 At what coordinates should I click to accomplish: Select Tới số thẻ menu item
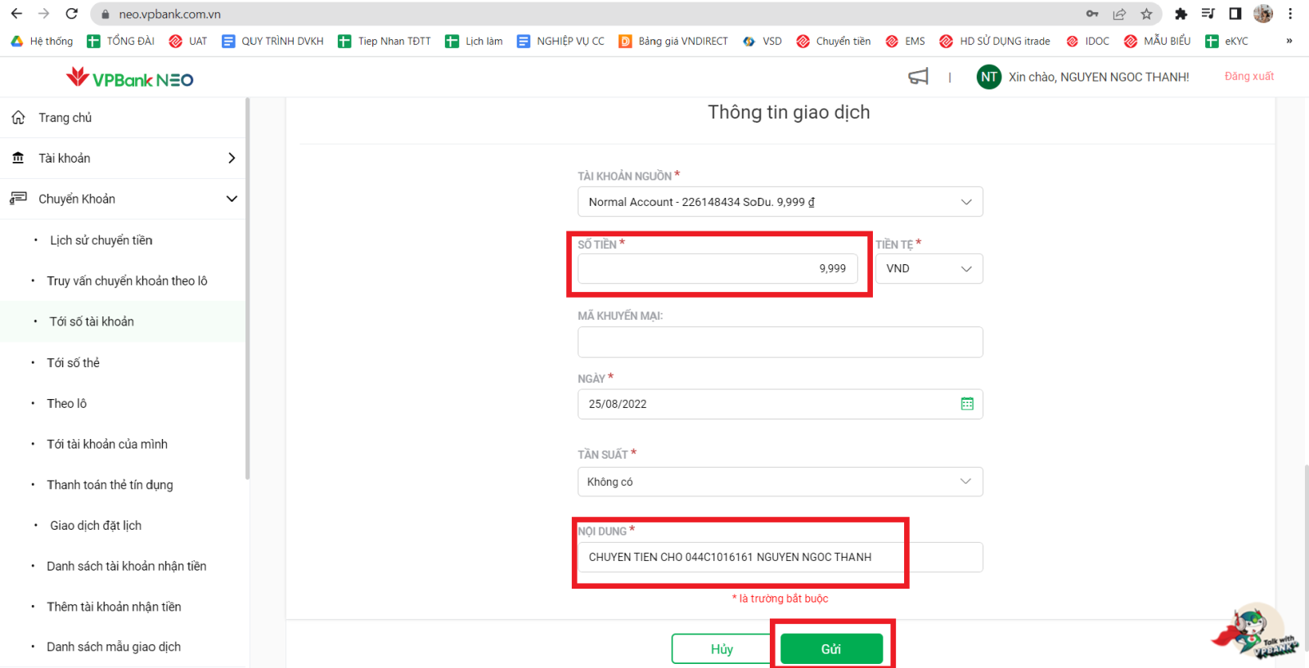click(74, 362)
